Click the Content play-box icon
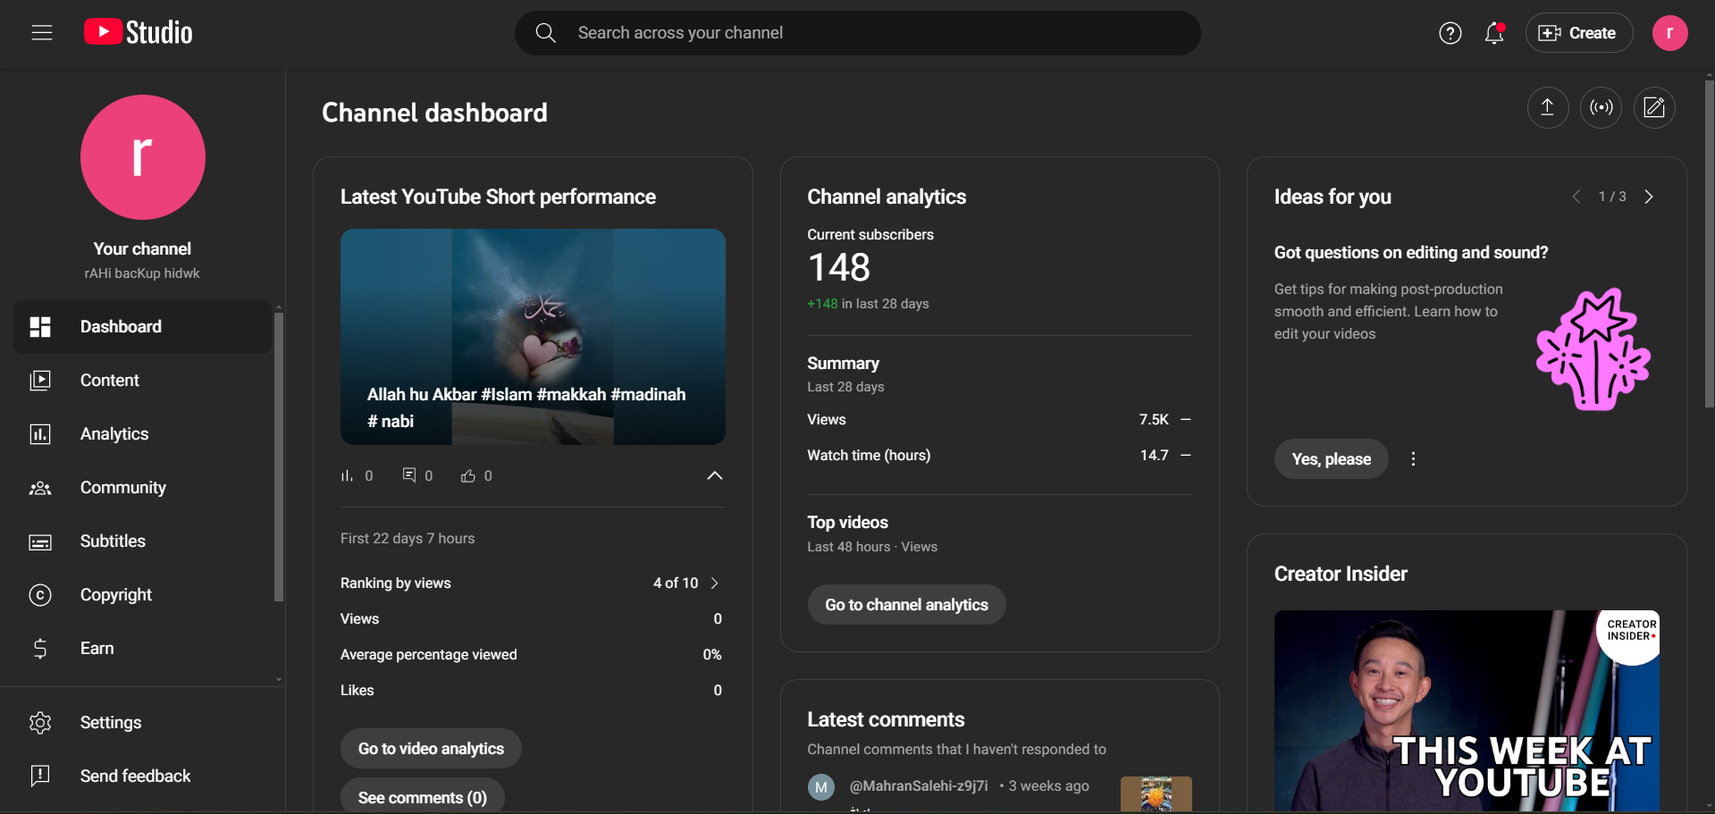 (x=40, y=381)
